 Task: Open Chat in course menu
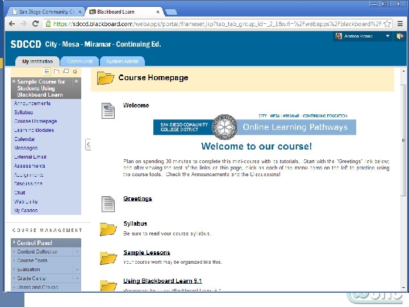(20, 193)
